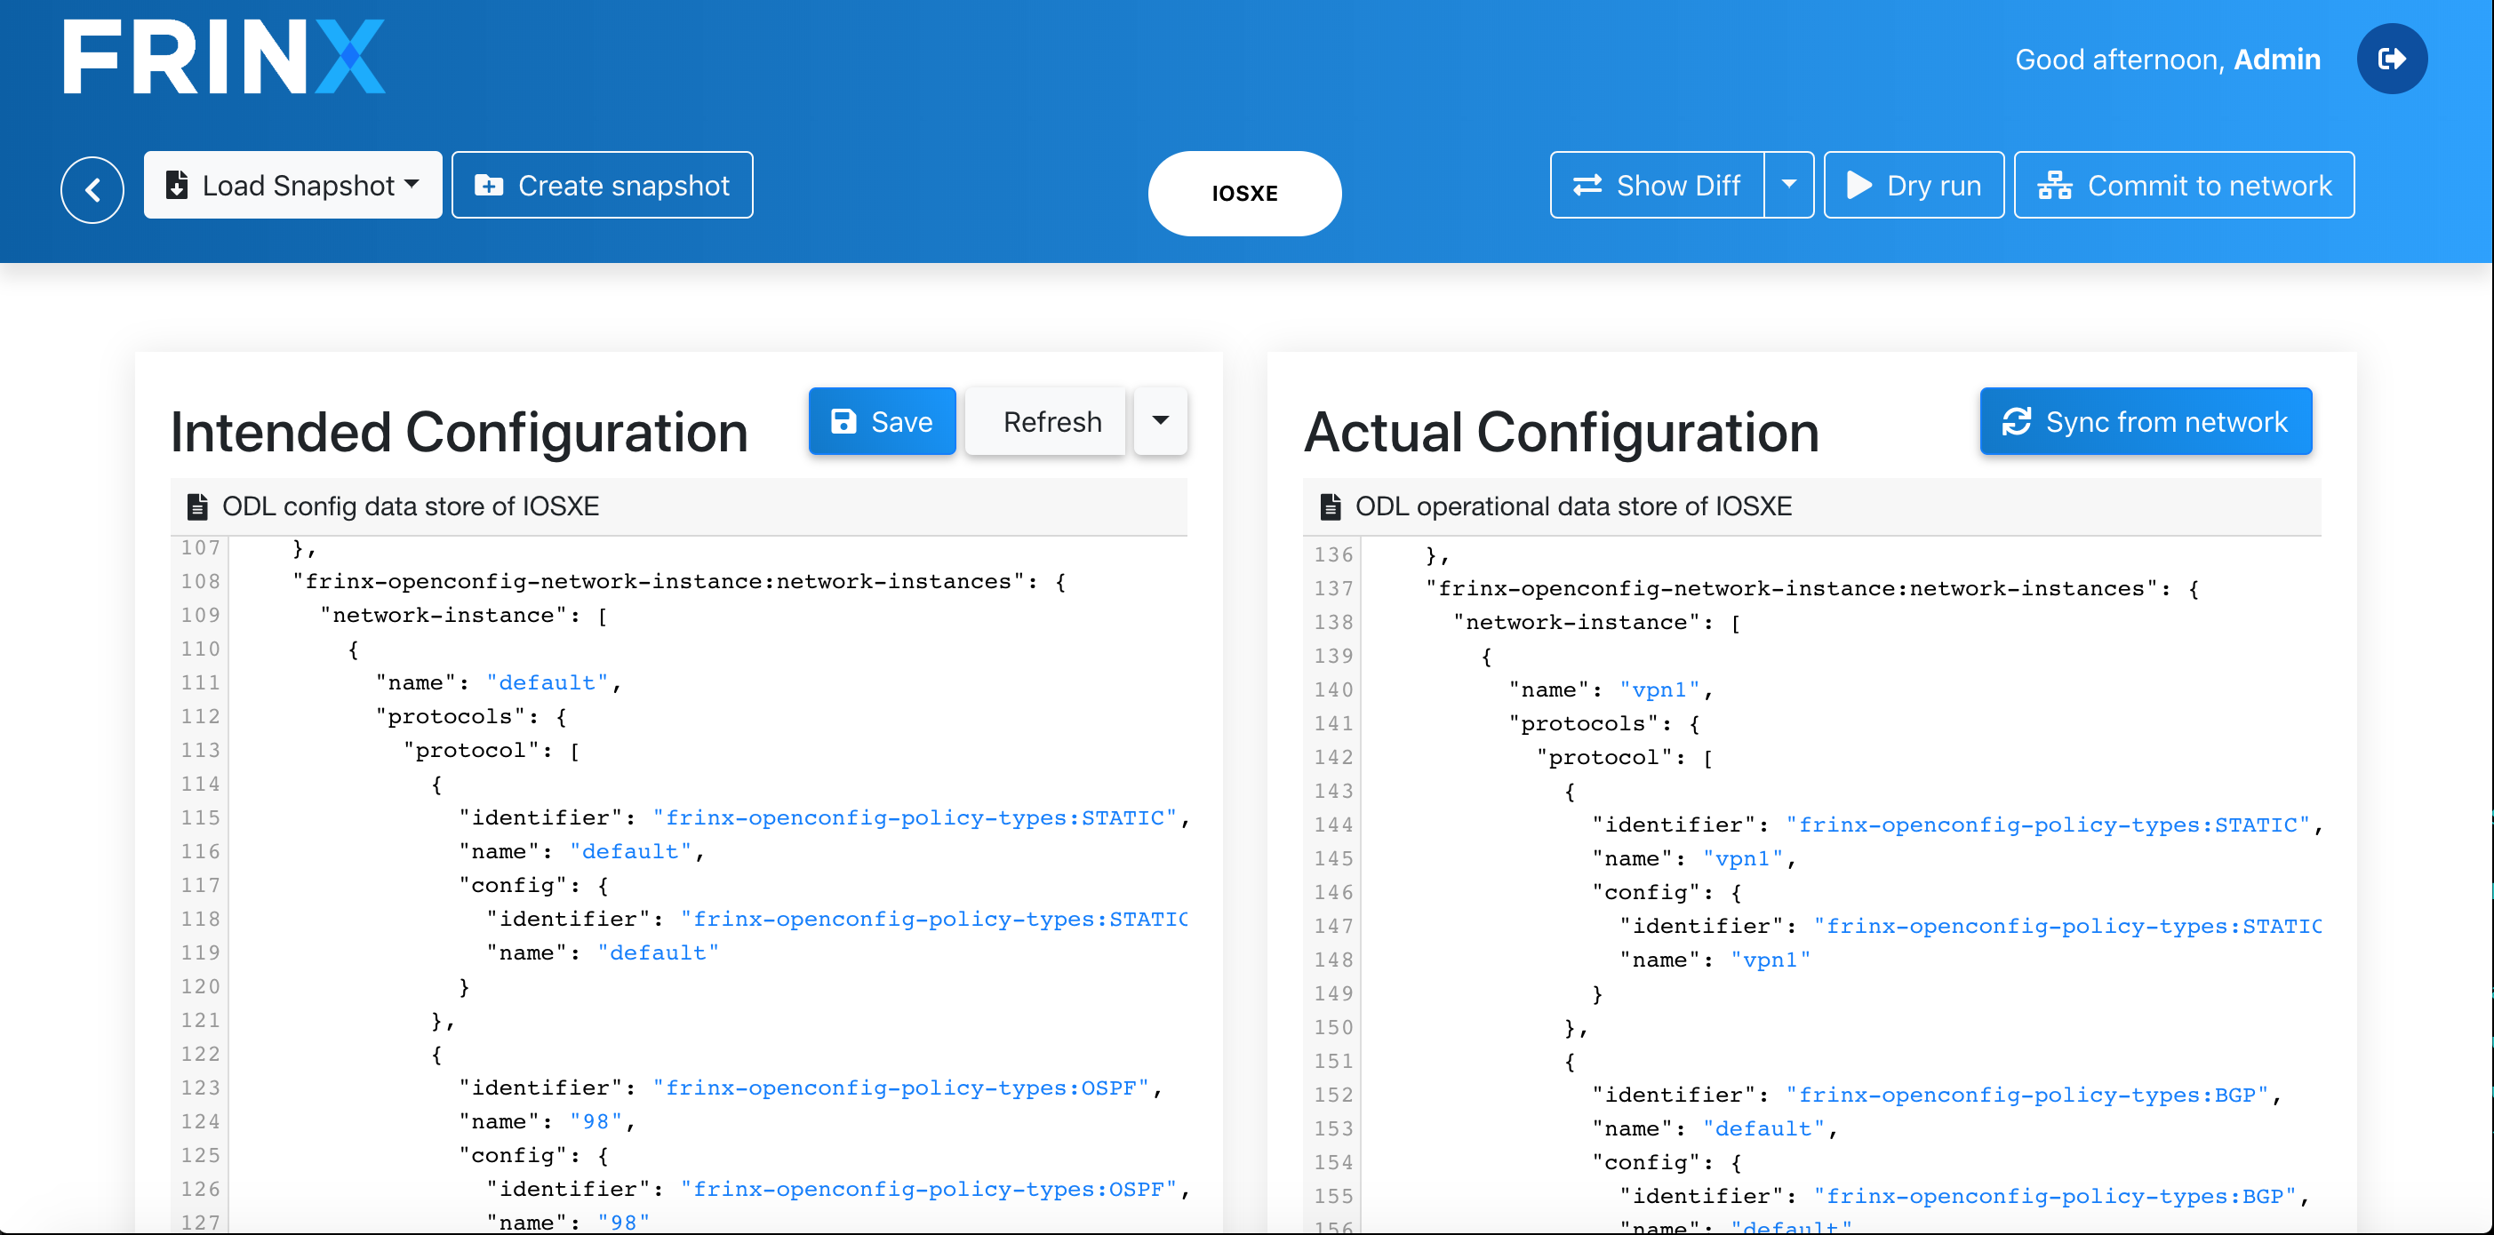Click Create snapshot button

(603, 185)
